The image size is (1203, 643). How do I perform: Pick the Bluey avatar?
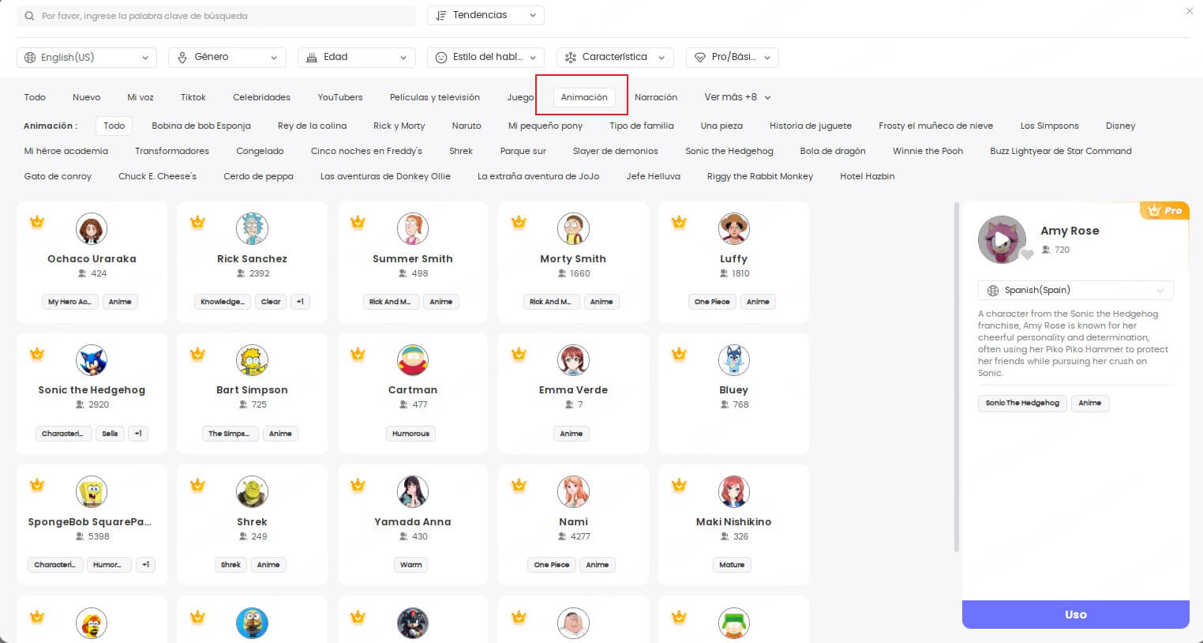[x=733, y=360]
